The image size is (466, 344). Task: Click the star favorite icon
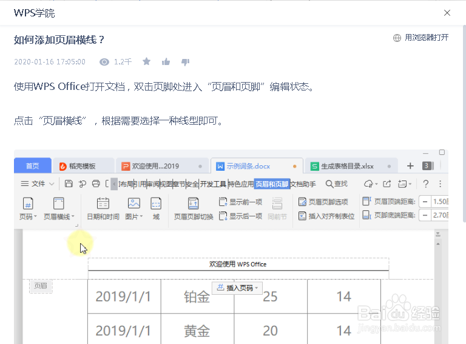146,61
